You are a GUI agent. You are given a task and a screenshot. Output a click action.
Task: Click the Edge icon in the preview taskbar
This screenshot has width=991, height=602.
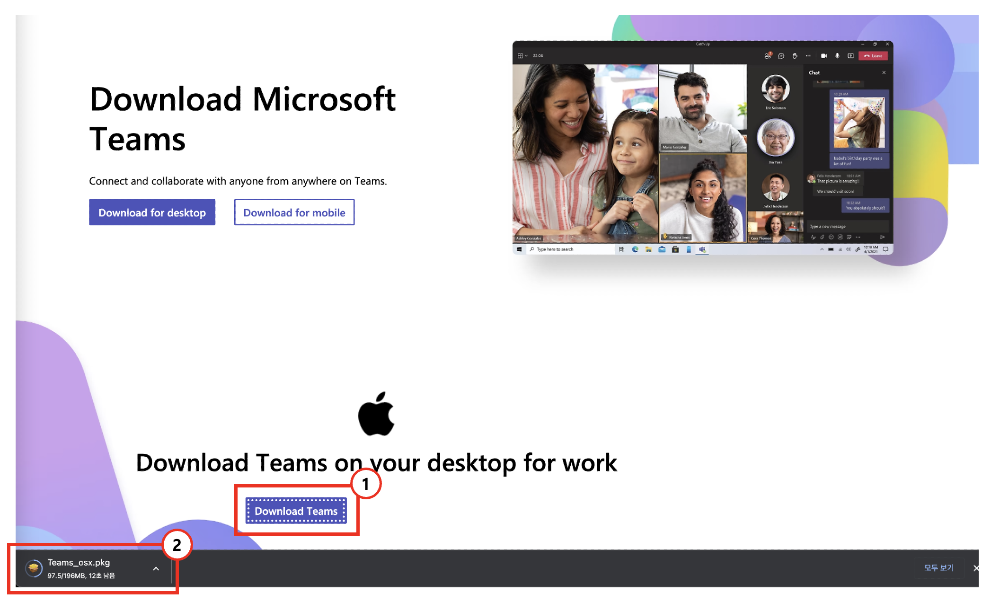click(x=635, y=249)
